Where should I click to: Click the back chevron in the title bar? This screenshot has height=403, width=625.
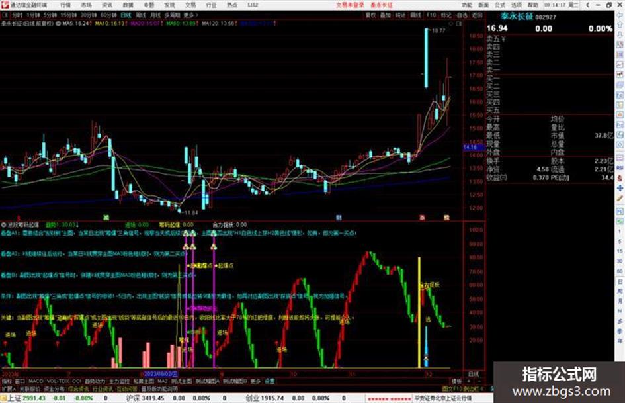[587, 5]
